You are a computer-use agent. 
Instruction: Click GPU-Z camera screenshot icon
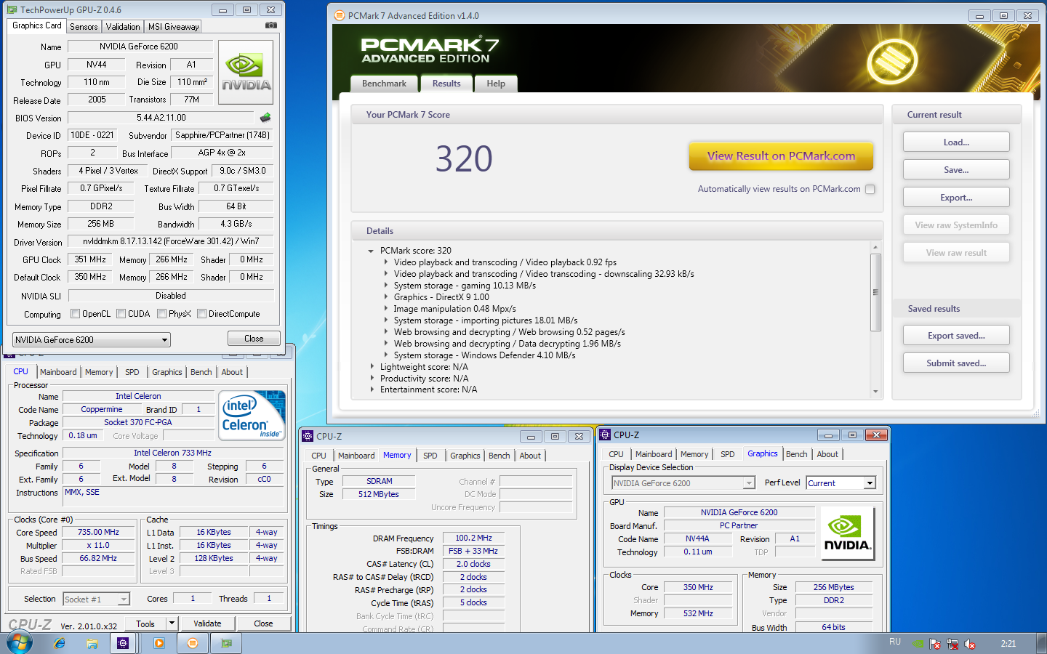point(271,25)
